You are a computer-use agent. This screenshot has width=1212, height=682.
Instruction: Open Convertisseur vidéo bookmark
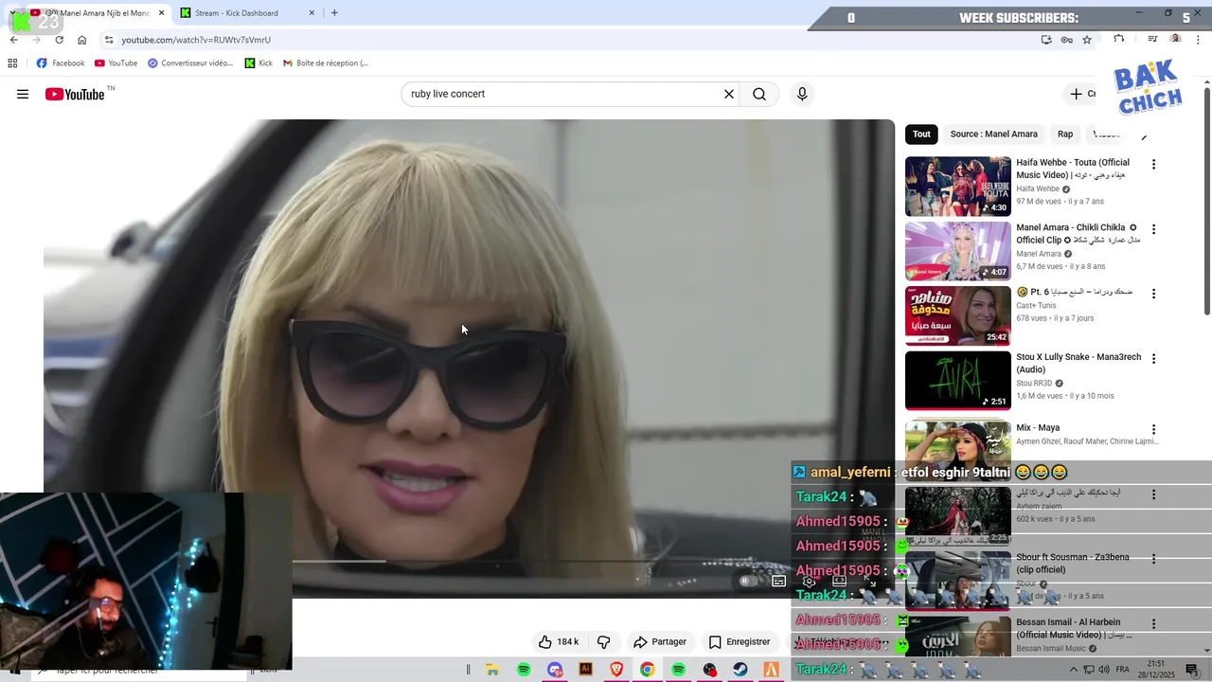pyautogui.click(x=190, y=63)
